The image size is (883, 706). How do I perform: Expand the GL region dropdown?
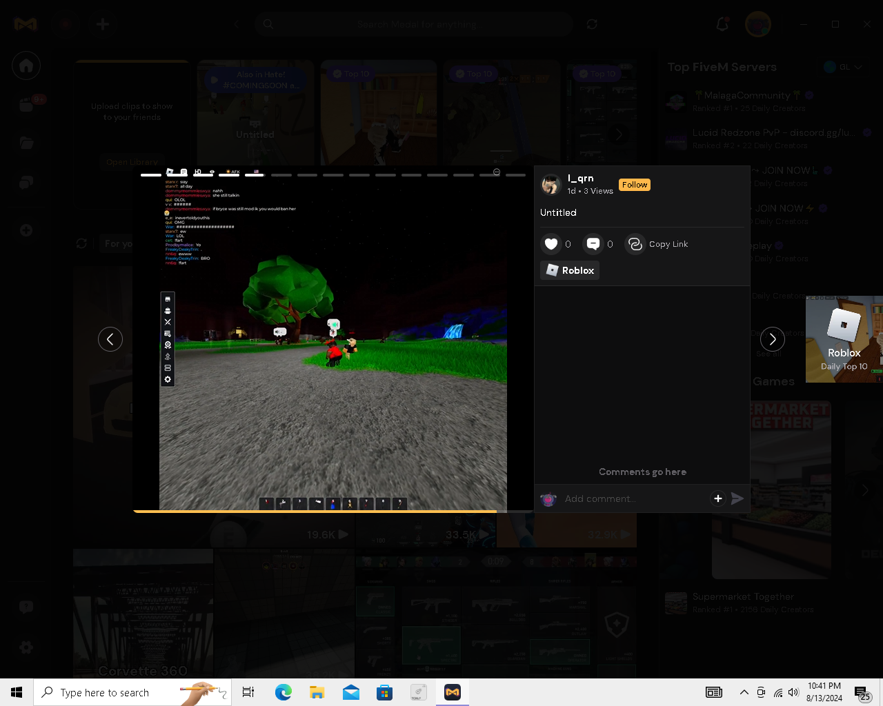point(844,67)
